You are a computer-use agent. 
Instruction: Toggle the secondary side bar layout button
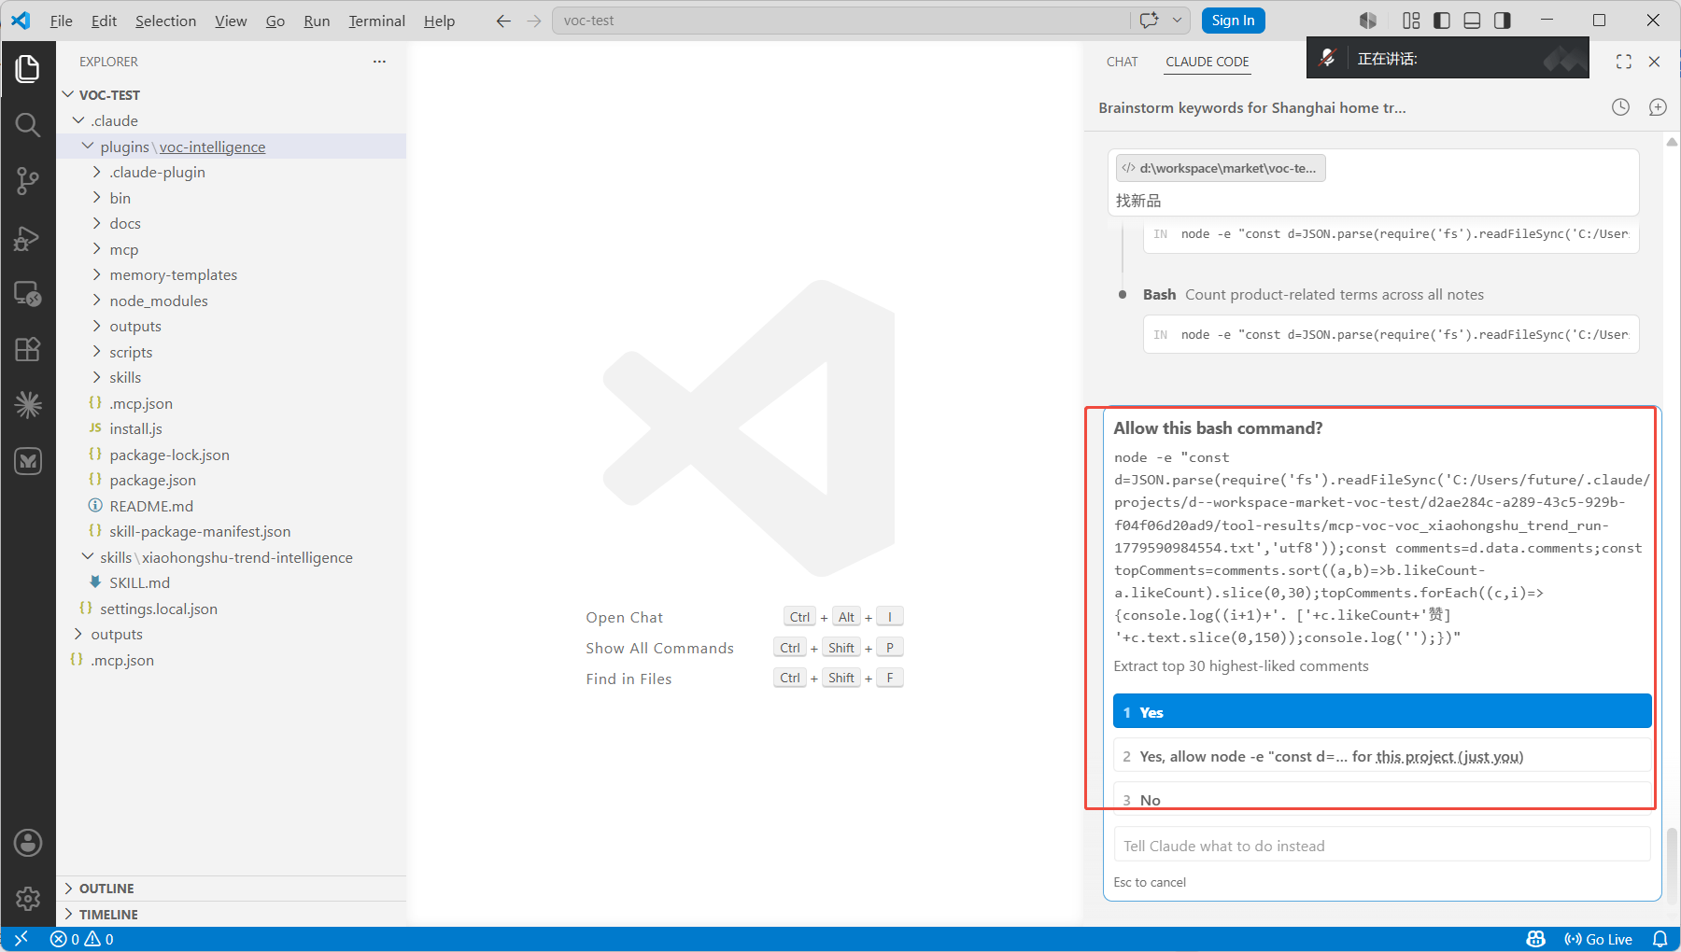(x=1502, y=21)
